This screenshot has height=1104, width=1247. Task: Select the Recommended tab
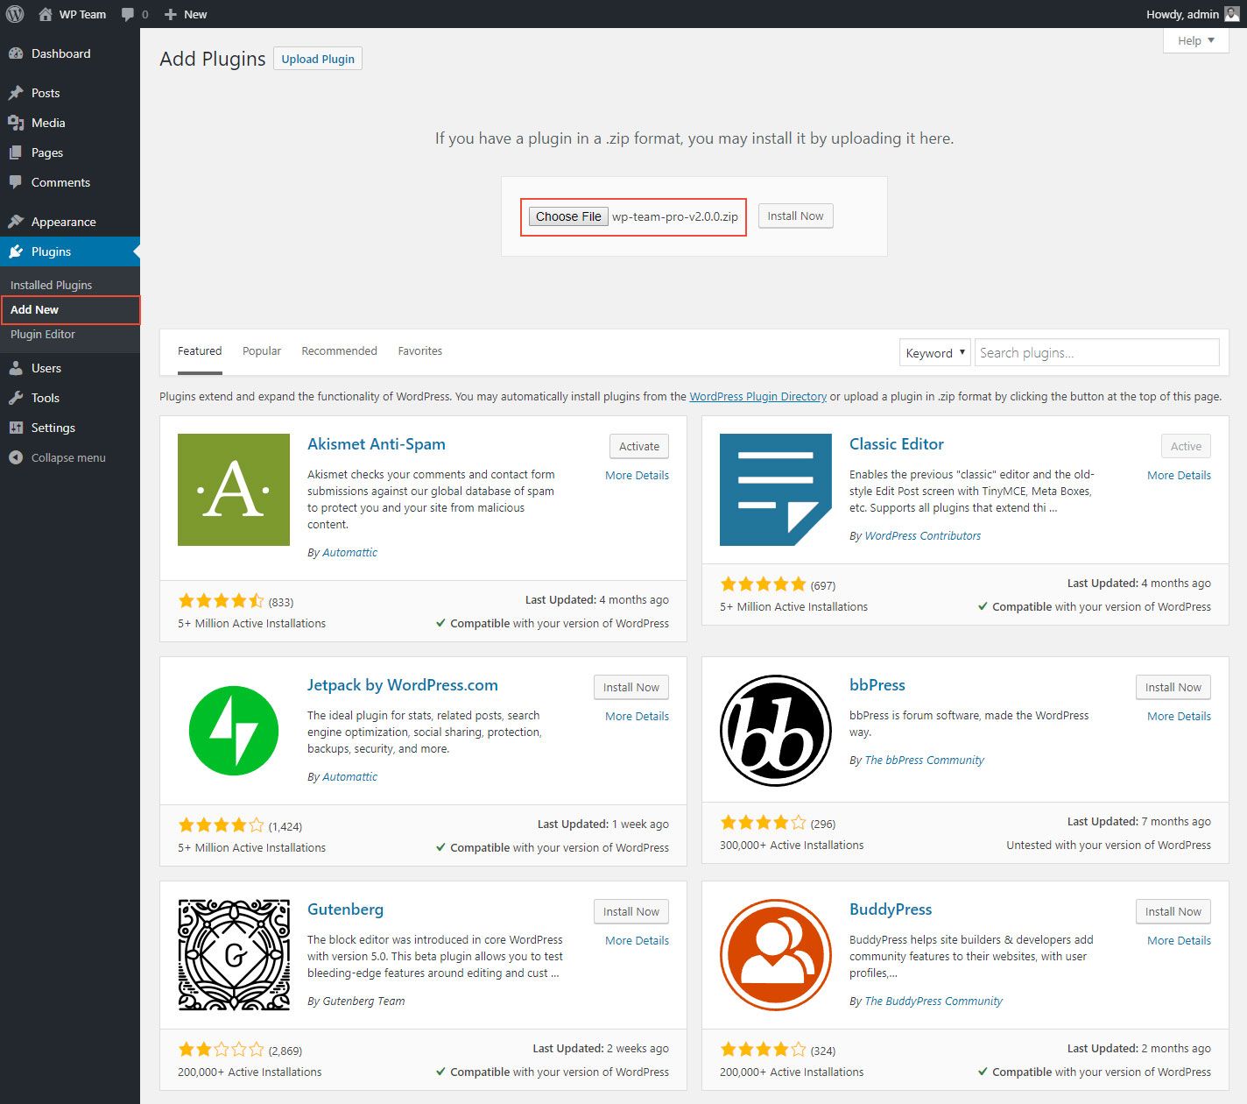click(x=339, y=350)
